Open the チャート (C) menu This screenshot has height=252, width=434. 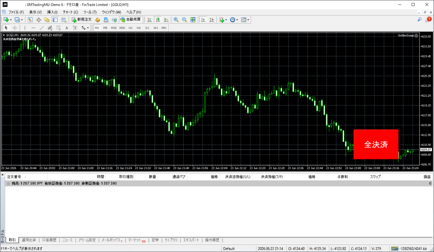(x=70, y=12)
